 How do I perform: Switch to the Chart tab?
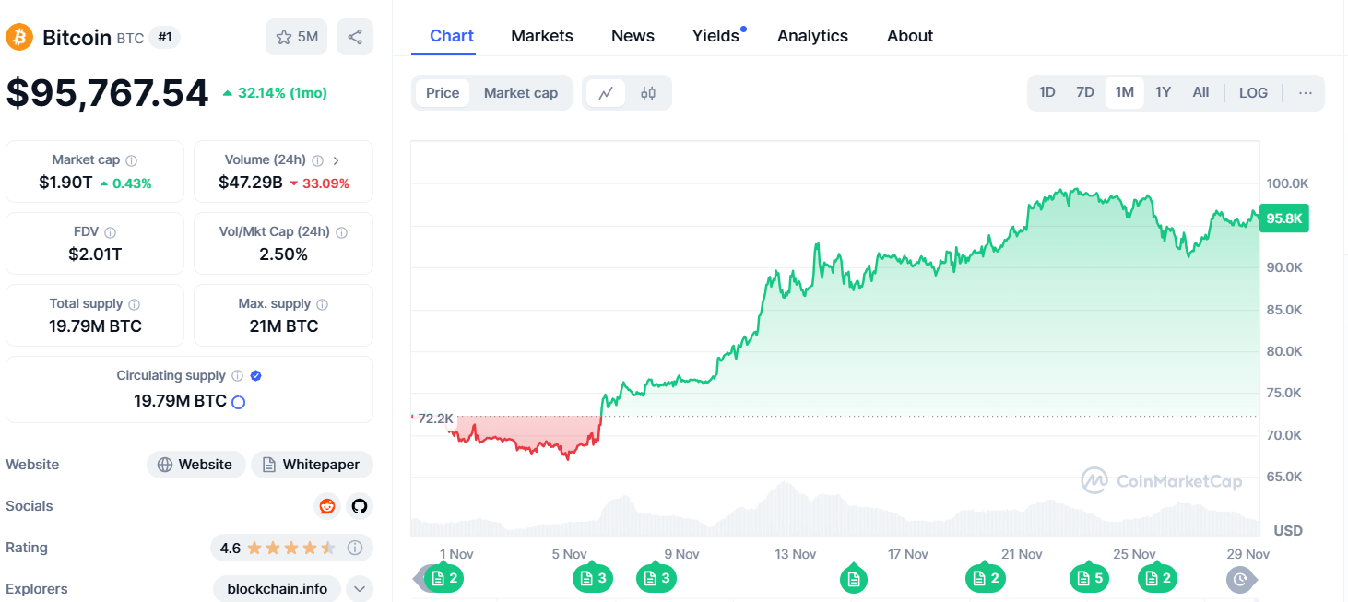[x=452, y=36]
